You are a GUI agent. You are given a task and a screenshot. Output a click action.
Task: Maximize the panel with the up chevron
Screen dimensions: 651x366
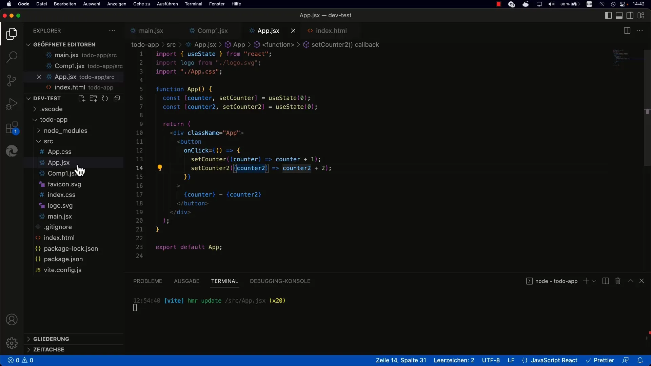pos(631,281)
